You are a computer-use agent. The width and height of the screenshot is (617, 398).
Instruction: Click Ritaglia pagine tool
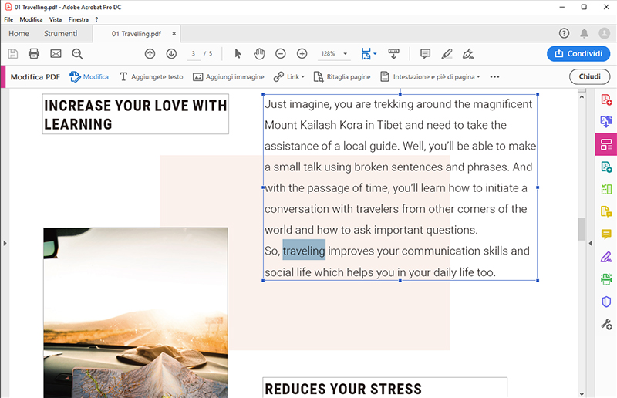tap(342, 77)
